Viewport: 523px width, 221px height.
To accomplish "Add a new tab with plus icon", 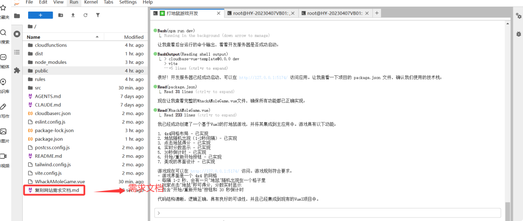I will (377, 13).
